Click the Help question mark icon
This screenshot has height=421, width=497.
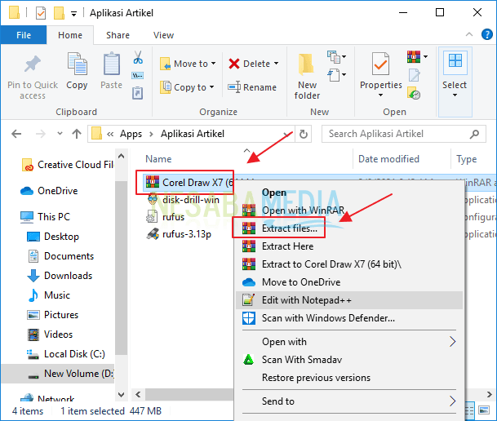click(x=486, y=34)
